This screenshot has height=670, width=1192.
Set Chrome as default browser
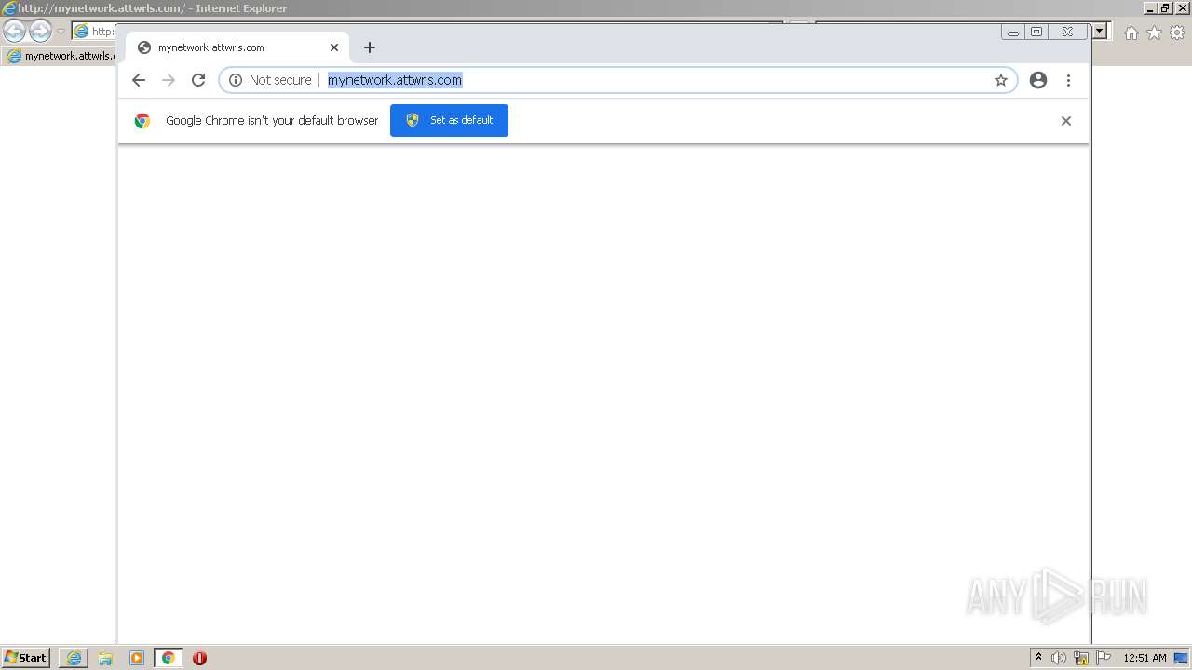(449, 120)
